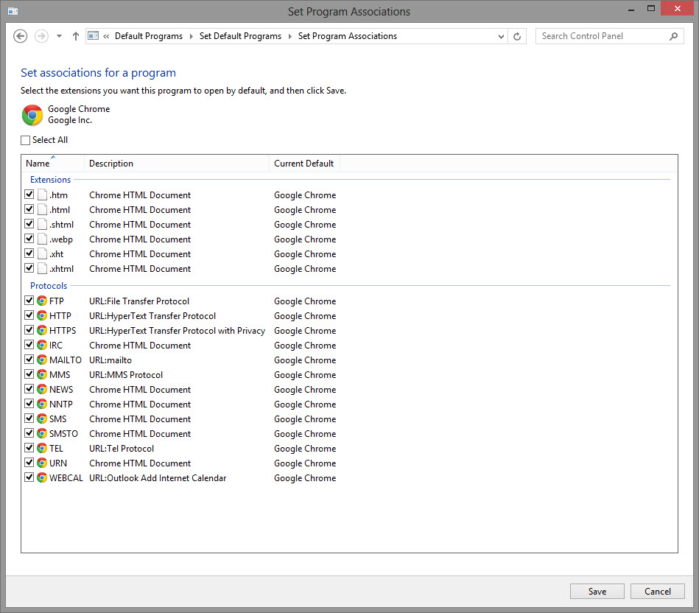Expand the address bar history dropdown

pos(501,37)
